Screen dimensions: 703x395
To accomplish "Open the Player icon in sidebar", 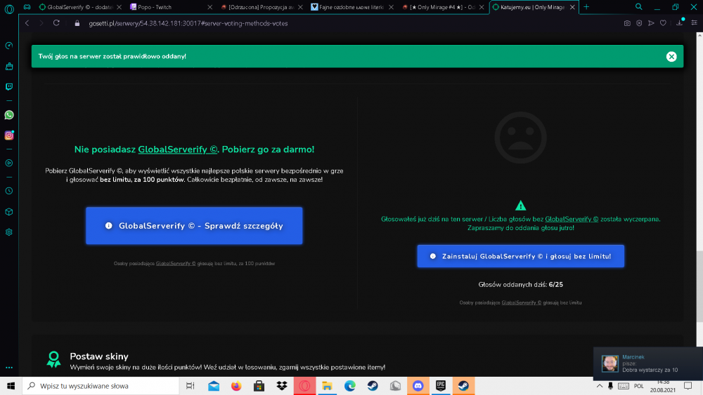I will pyautogui.click(x=9, y=163).
